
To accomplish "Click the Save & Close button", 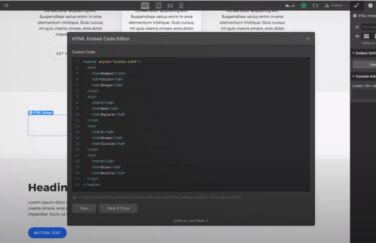I will coord(118,208).
